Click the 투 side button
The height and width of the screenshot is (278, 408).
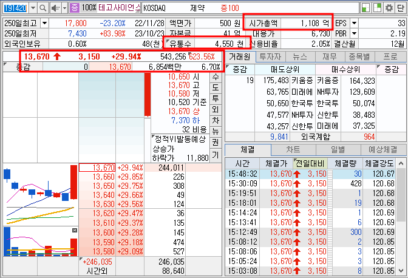point(216,99)
